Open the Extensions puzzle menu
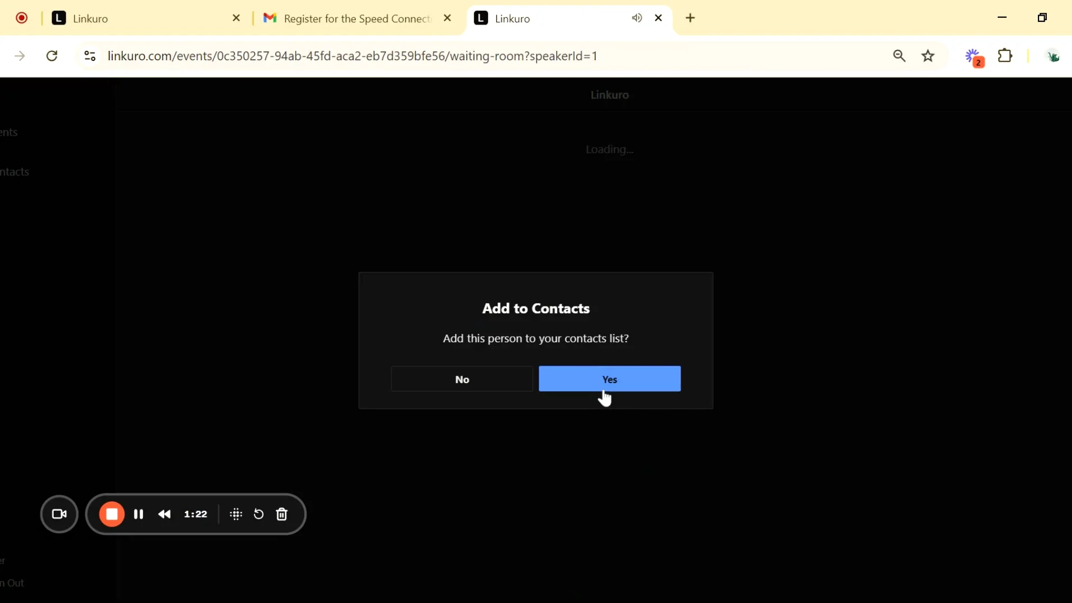Image resolution: width=1072 pixels, height=603 pixels. coord(1005,56)
